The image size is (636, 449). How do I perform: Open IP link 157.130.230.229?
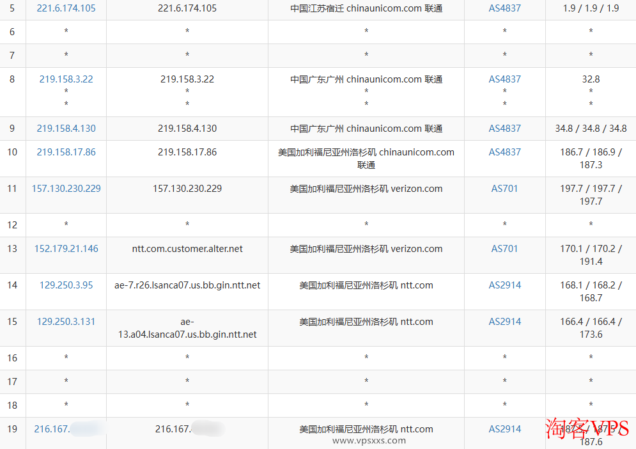pyautogui.click(x=66, y=189)
